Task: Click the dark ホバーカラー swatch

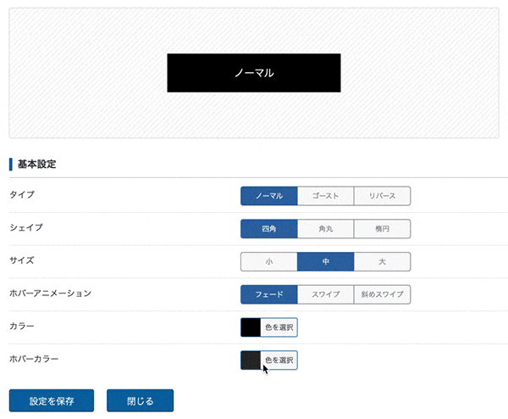Action: tap(251, 360)
